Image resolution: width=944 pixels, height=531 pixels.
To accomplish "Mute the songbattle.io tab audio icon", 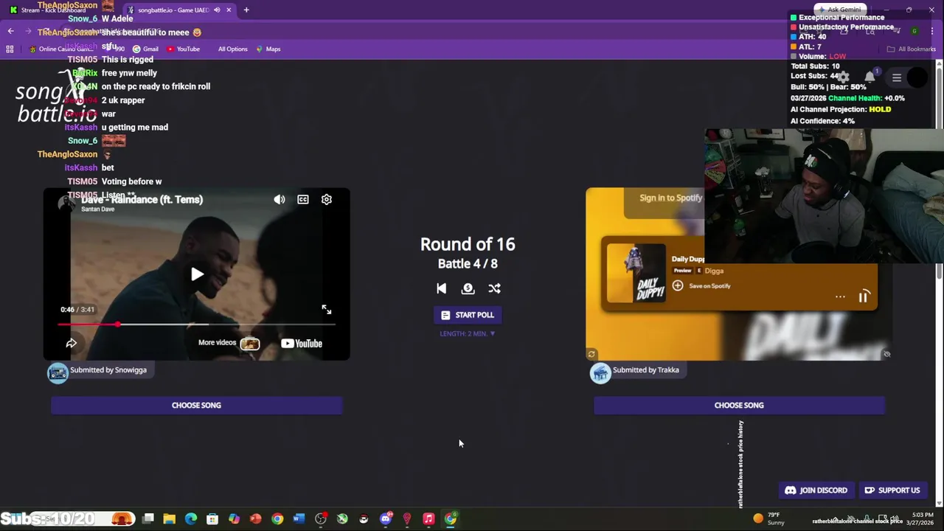I will [217, 10].
